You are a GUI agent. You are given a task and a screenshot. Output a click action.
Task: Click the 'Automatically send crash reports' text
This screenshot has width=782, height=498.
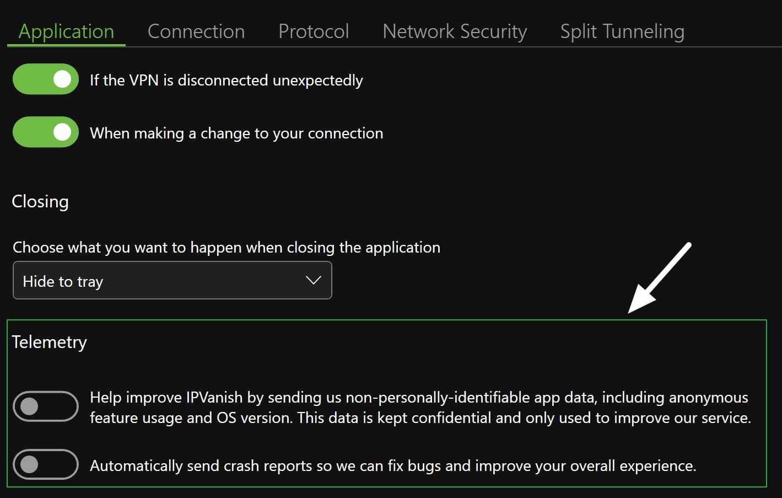tap(393, 466)
